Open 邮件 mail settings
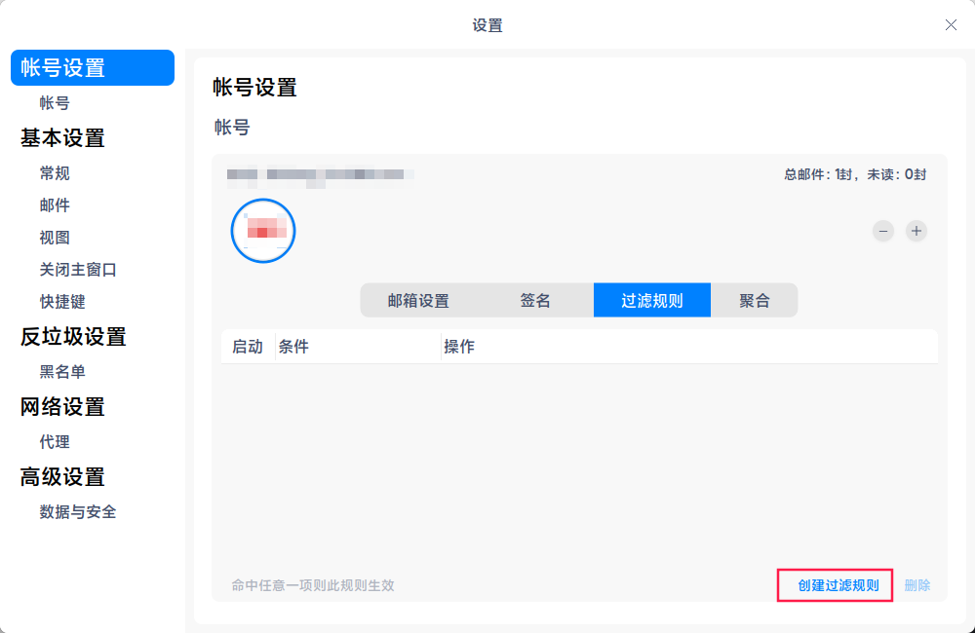Viewport: 975px width, 633px height. 55,205
